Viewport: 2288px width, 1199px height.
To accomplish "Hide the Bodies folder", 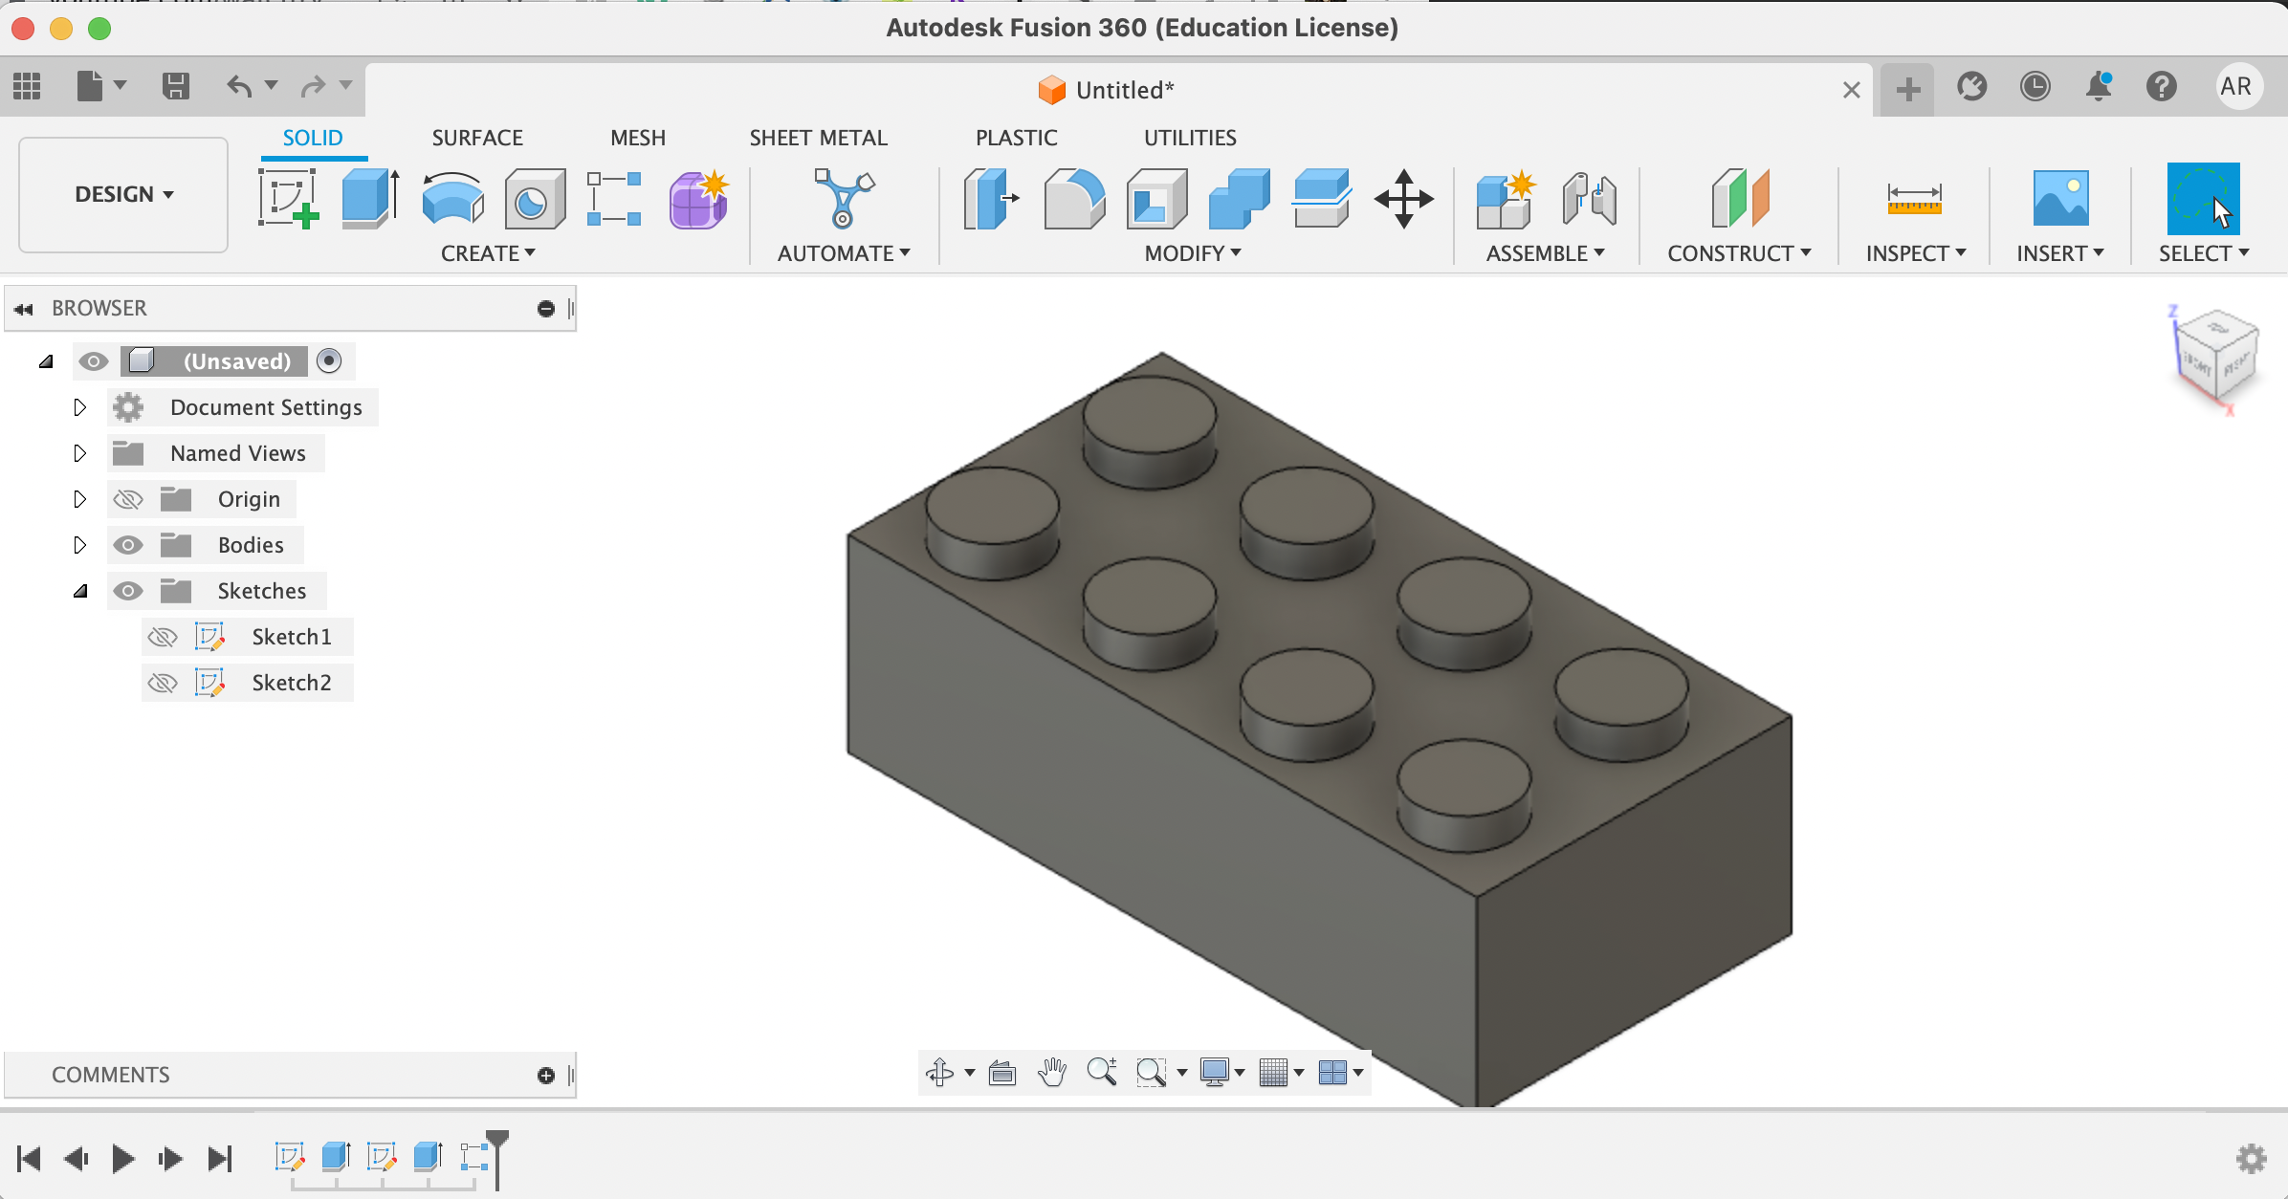I will [x=128, y=545].
